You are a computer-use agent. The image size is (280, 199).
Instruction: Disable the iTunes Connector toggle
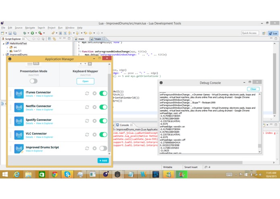pyautogui.click(x=103, y=93)
